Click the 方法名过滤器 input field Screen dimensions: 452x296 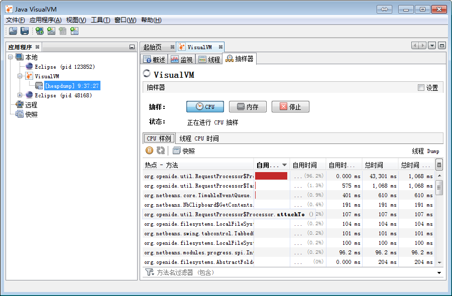pos(295,272)
